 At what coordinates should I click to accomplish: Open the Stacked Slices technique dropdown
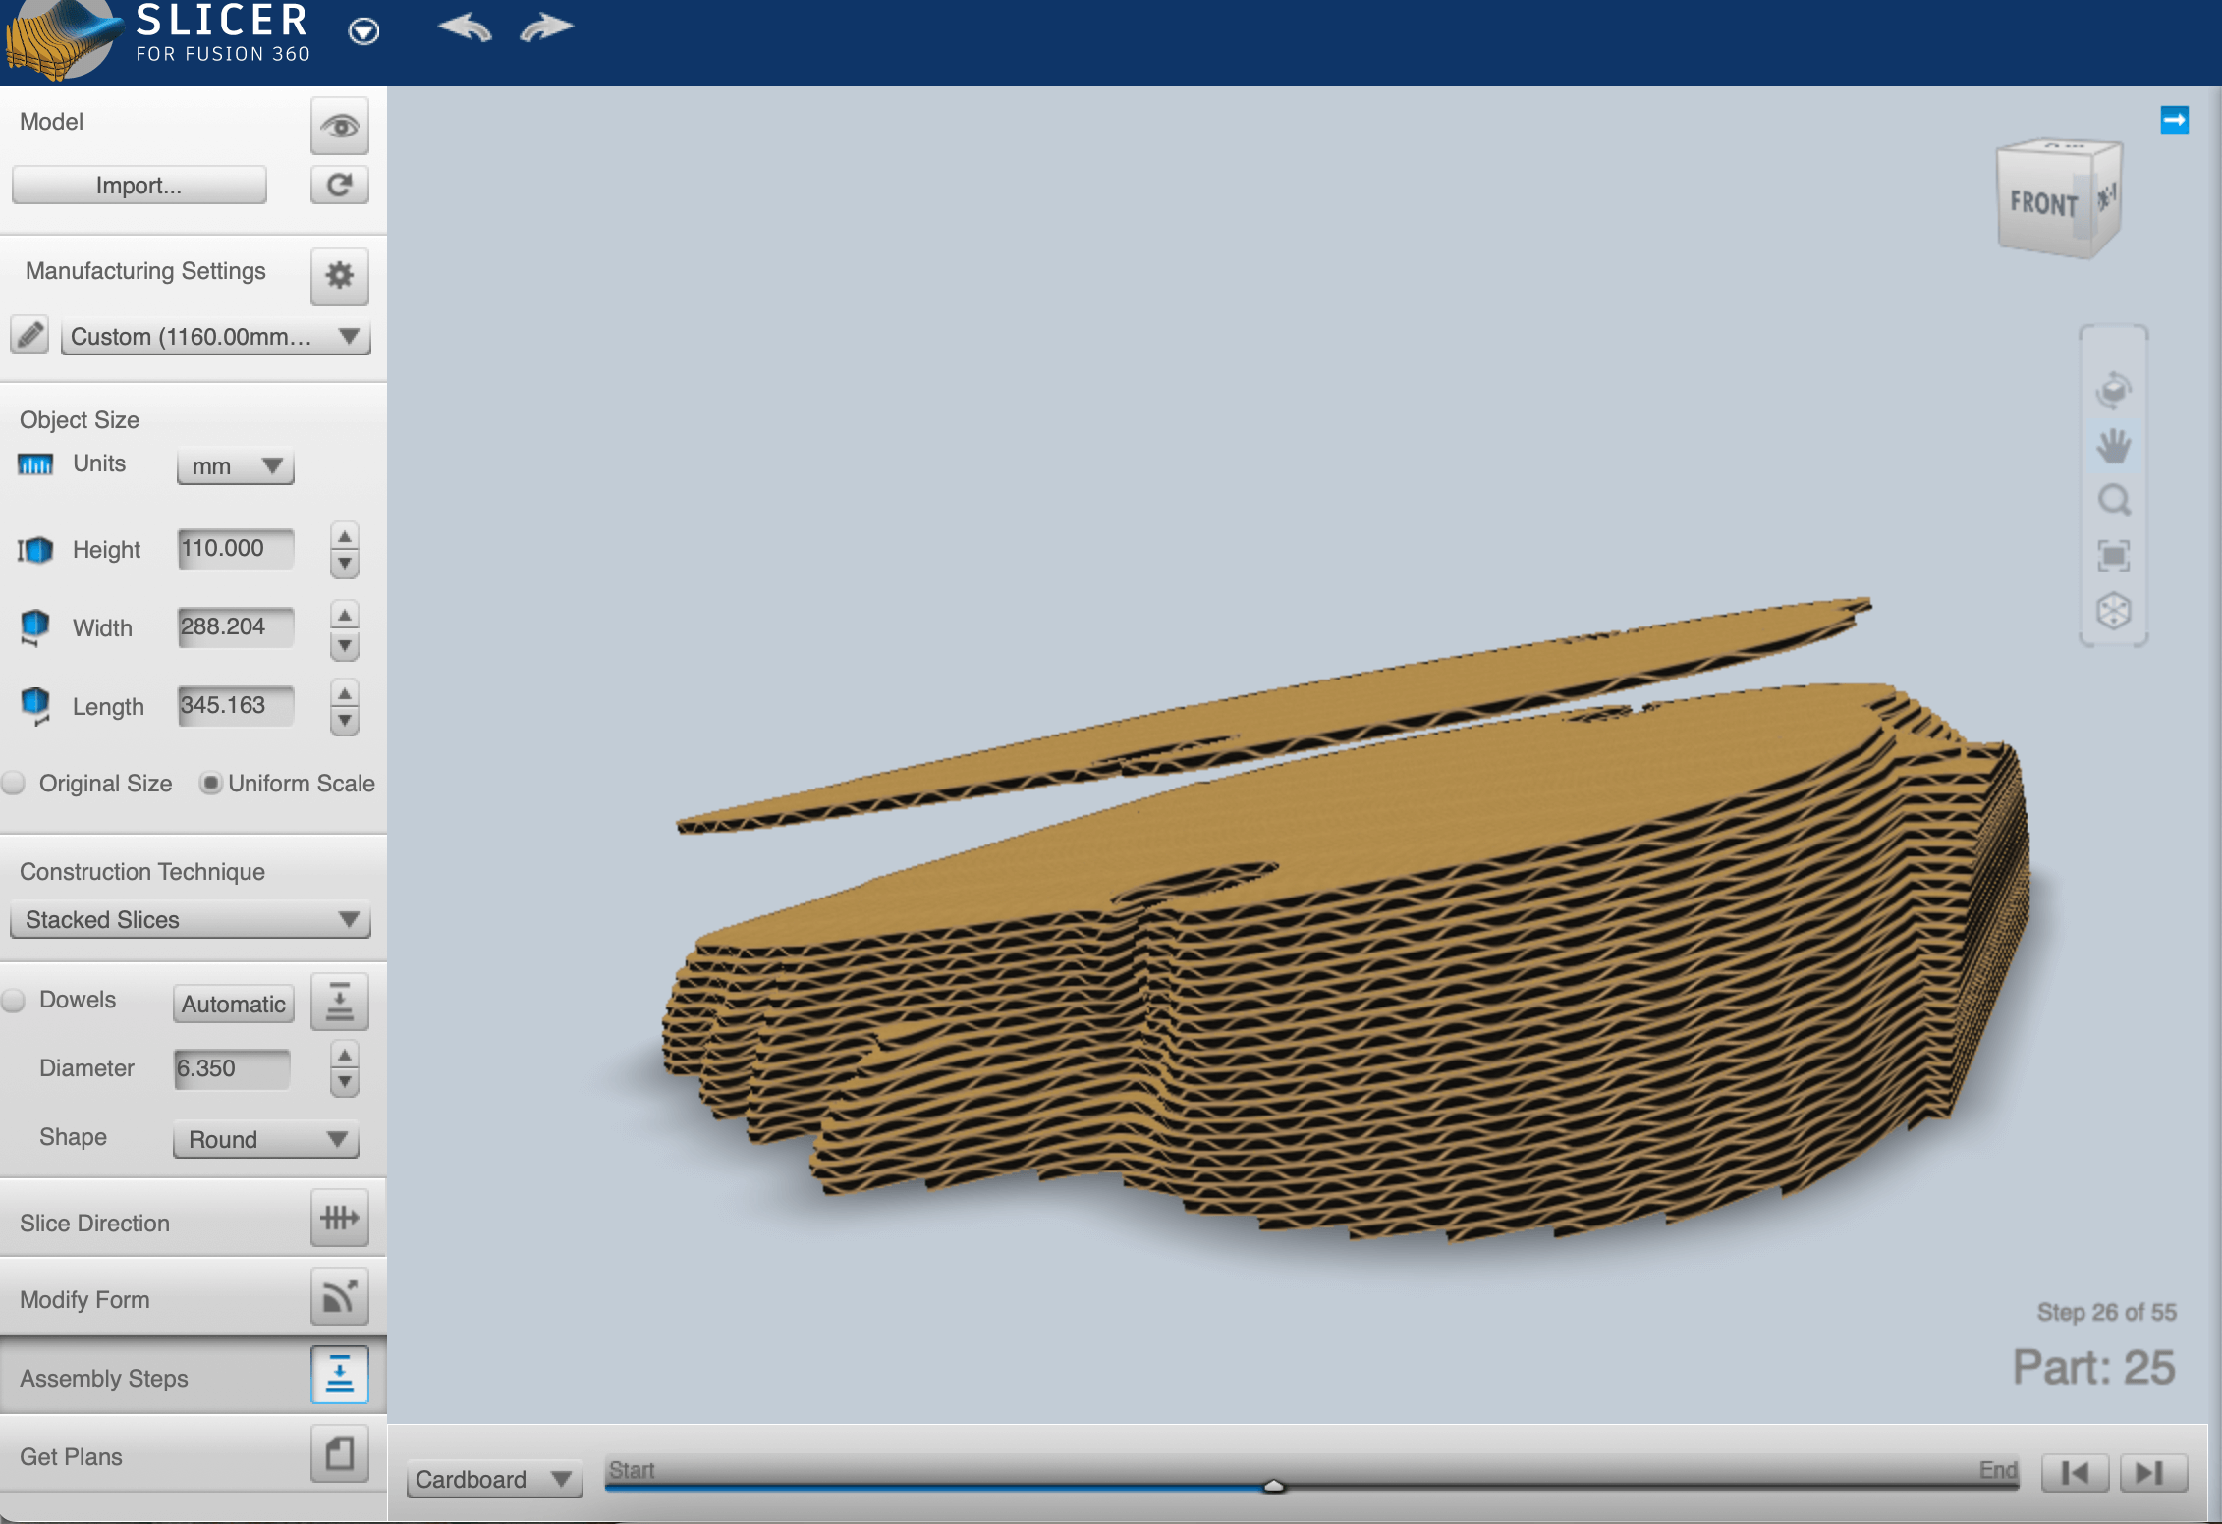(190, 919)
